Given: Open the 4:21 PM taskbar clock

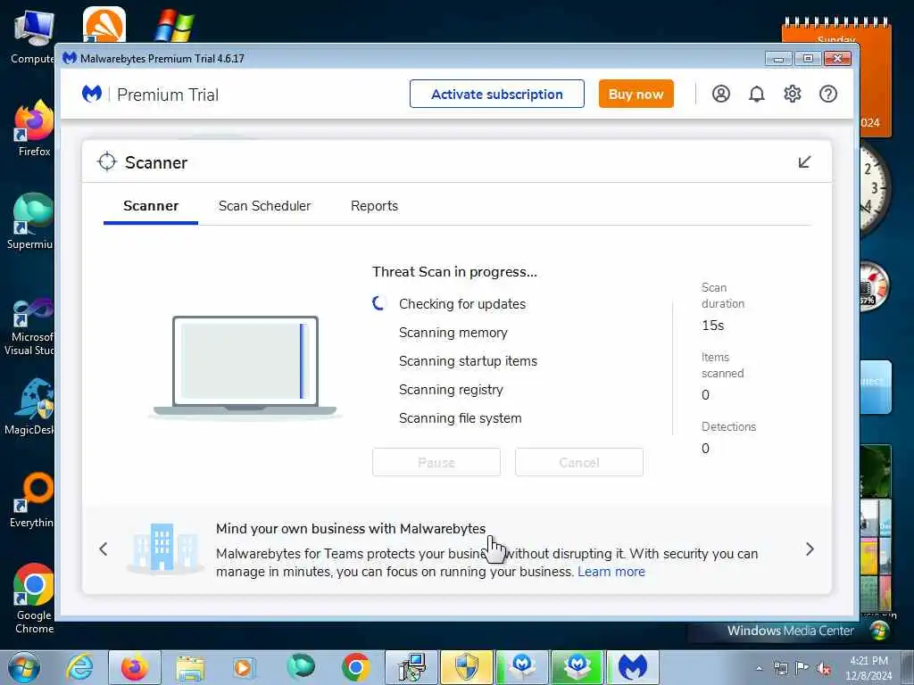Looking at the screenshot, I should 868,668.
